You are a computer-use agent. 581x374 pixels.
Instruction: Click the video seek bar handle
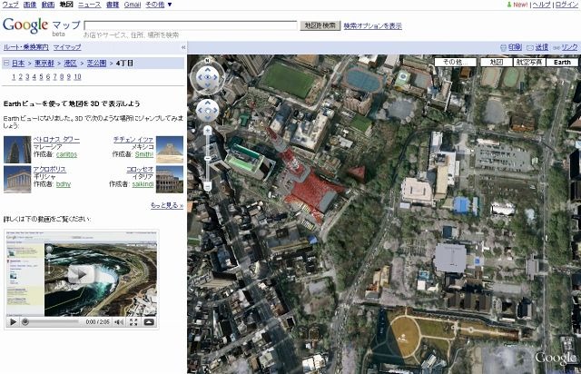(x=25, y=322)
